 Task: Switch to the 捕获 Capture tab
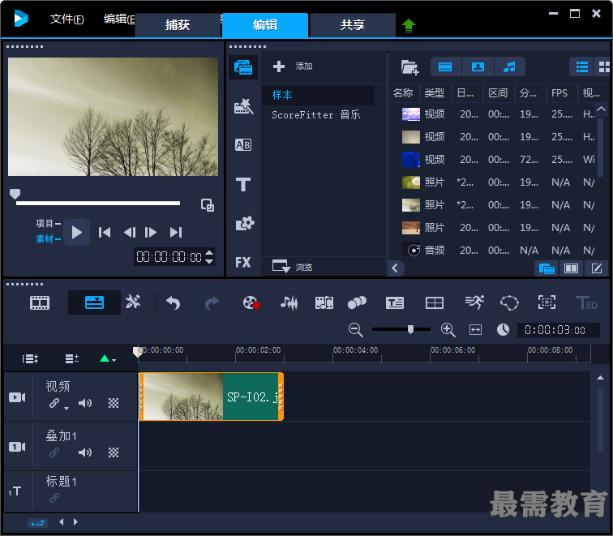tap(178, 25)
